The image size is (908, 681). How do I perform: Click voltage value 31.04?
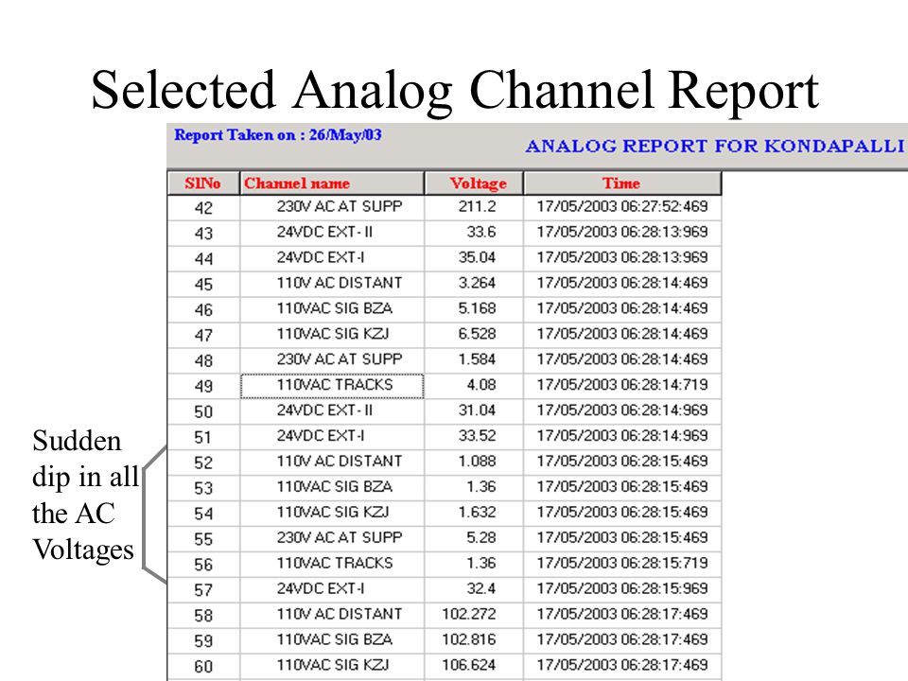(x=477, y=410)
